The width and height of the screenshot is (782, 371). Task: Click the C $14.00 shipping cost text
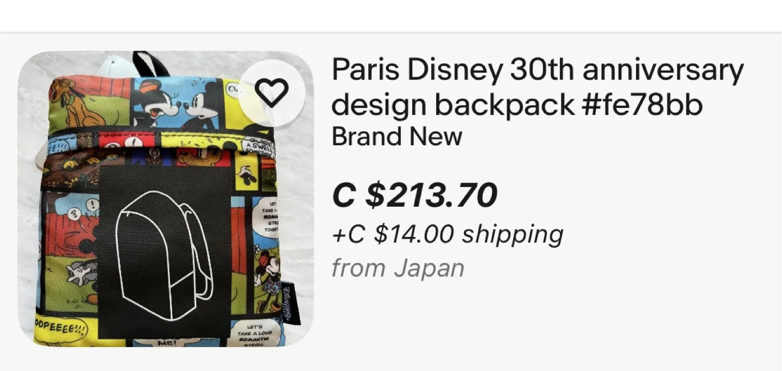click(x=448, y=234)
